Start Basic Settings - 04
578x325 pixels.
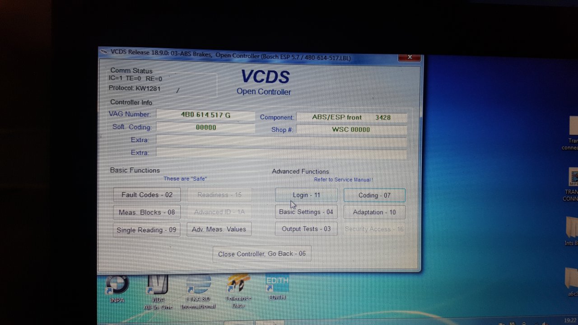pos(306,212)
